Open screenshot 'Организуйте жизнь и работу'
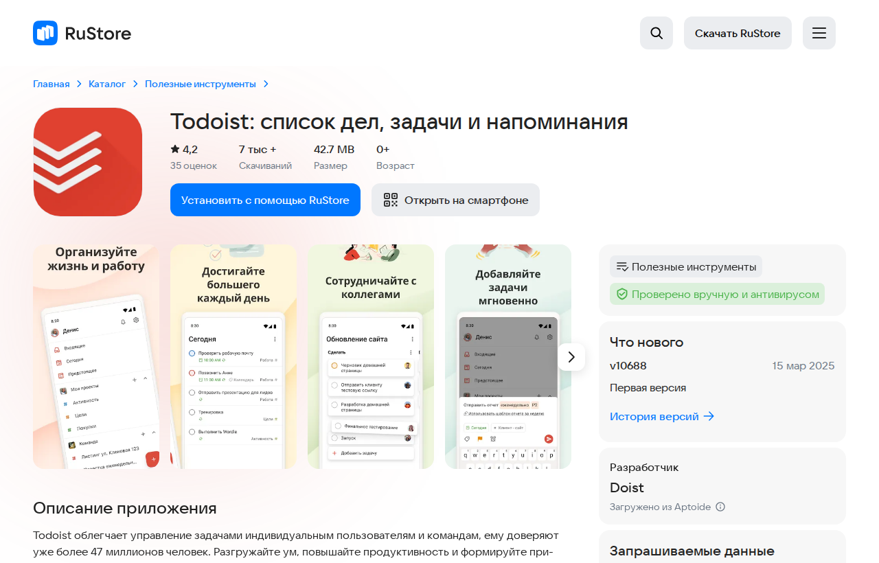This screenshot has width=879, height=563. pyautogui.click(x=96, y=357)
